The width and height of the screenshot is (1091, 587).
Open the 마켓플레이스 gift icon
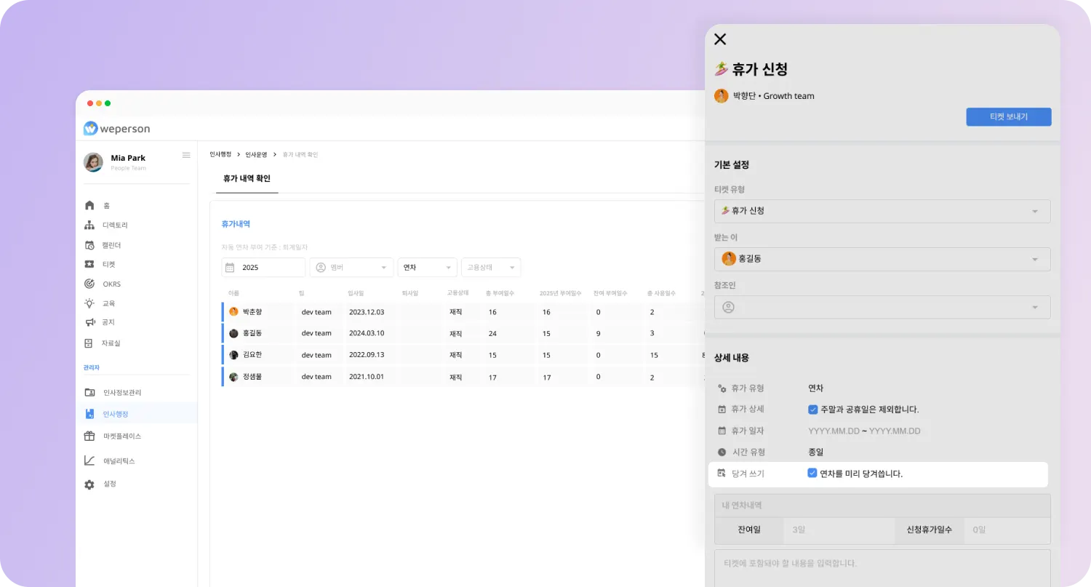tap(89, 436)
